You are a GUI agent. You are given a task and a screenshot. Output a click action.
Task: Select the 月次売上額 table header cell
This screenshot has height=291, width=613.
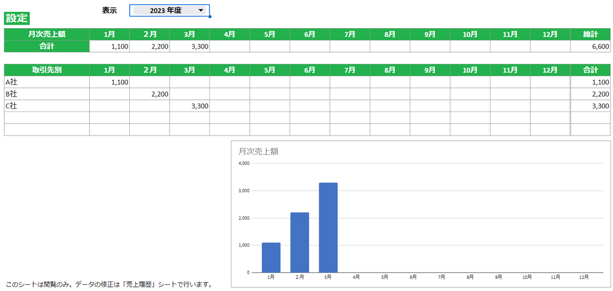(x=46, y=34)
